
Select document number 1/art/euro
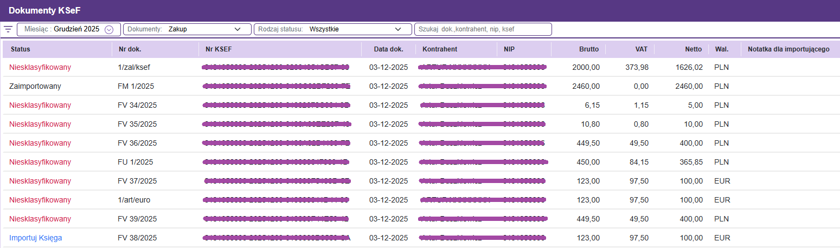tap(134, 200)
